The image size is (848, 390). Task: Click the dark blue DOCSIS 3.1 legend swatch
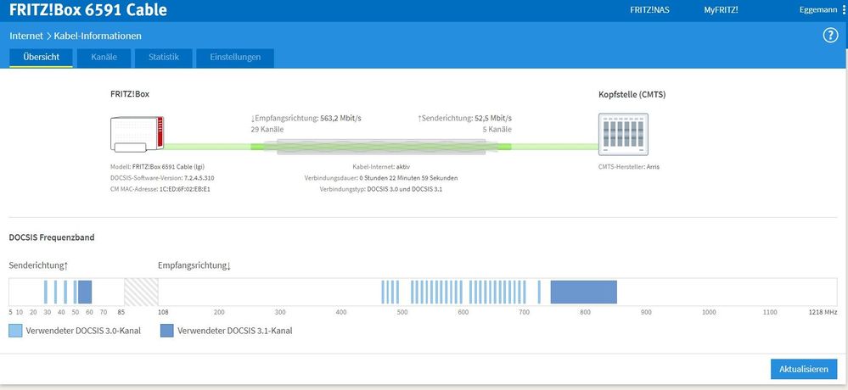coord(167,331)
